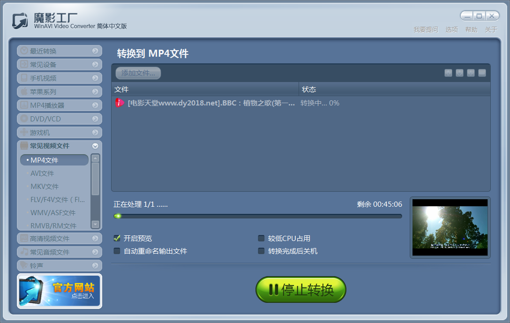The image size is (510, 323).
Task: Click the 正在处理 1/1 text
Action: pos(141,204)
